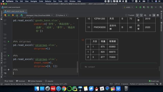Open the Jupyter tool window
163x92 pixels.
coord(49,81)
